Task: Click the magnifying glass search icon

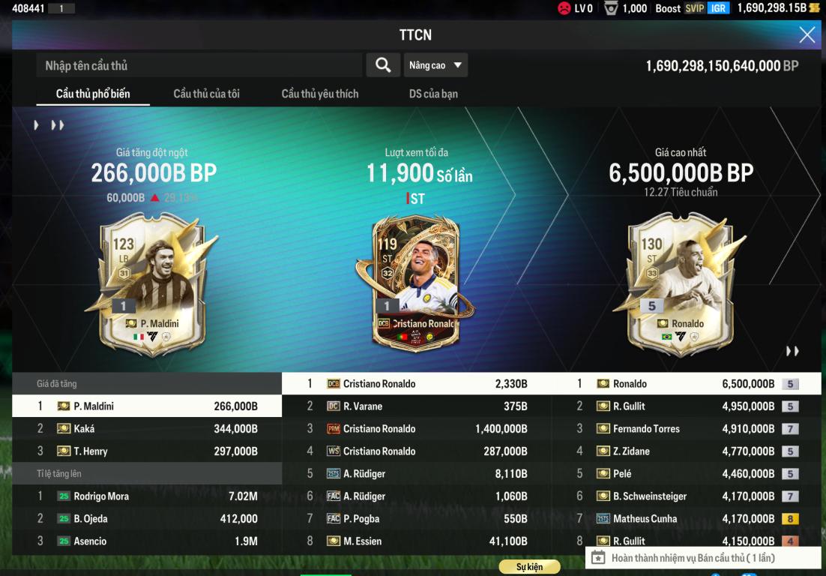Action: (x=383, y=65)
